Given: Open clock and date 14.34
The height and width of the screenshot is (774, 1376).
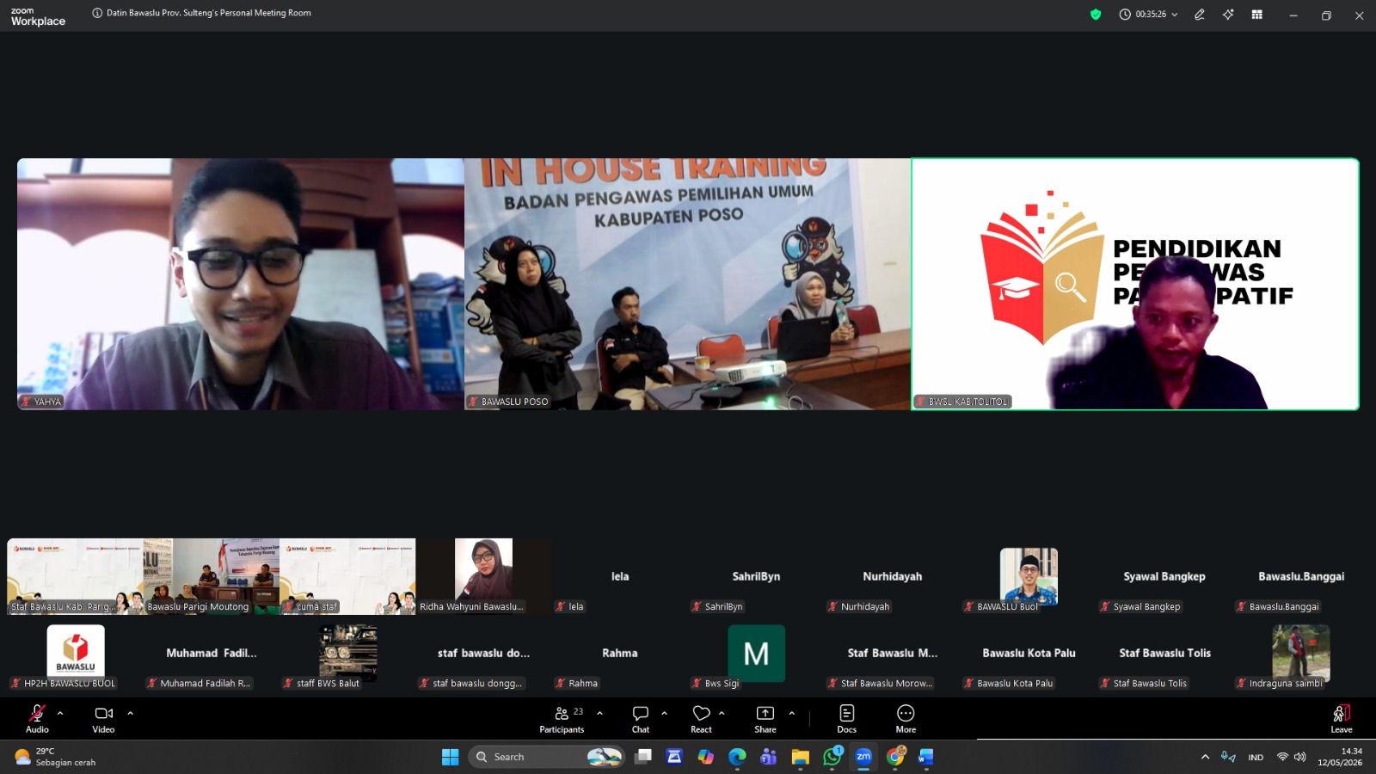Looking at the screenshot, I should tap(1340, 757).
